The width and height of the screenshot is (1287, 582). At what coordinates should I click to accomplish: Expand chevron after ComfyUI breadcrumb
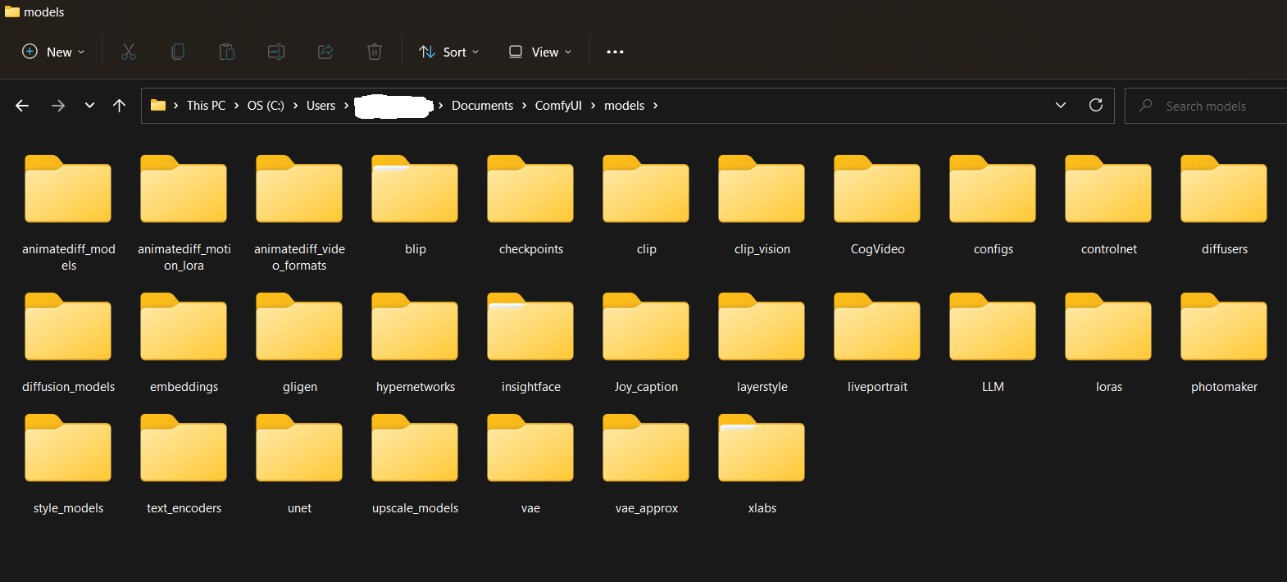click(x=593, y=106)
